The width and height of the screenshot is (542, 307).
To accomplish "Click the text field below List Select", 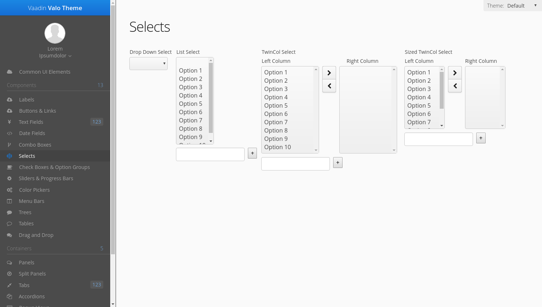I will [x=210, y=154].
